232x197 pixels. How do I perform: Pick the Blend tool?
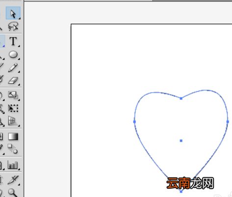pos(13,148)
